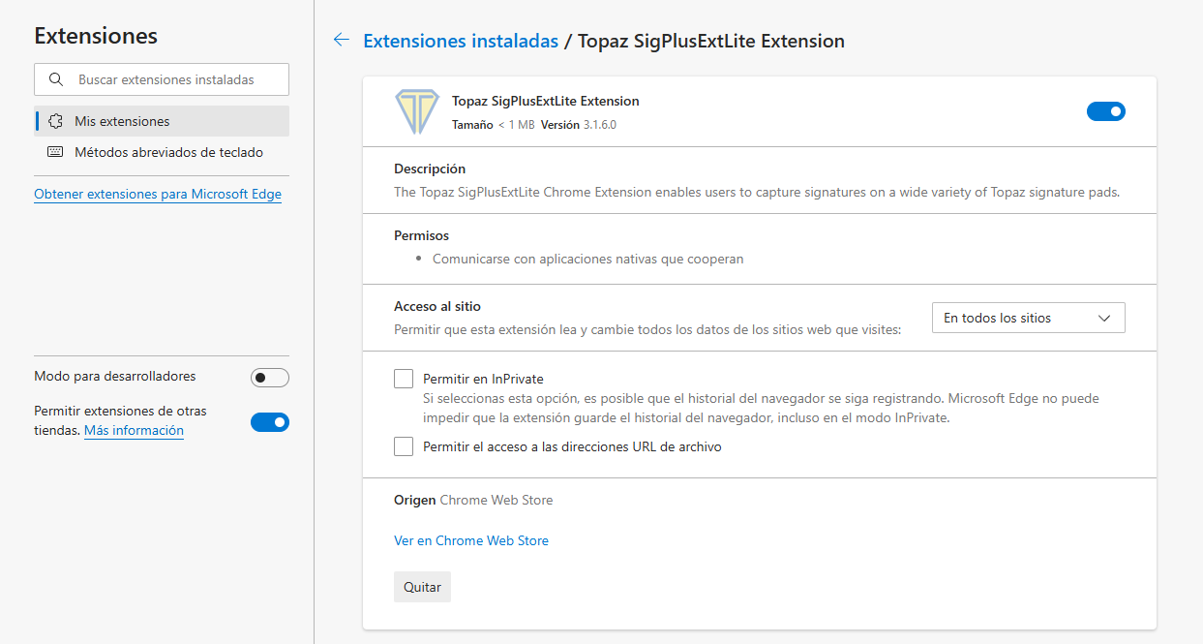Click the Quitar button

[x=422, y=587]
